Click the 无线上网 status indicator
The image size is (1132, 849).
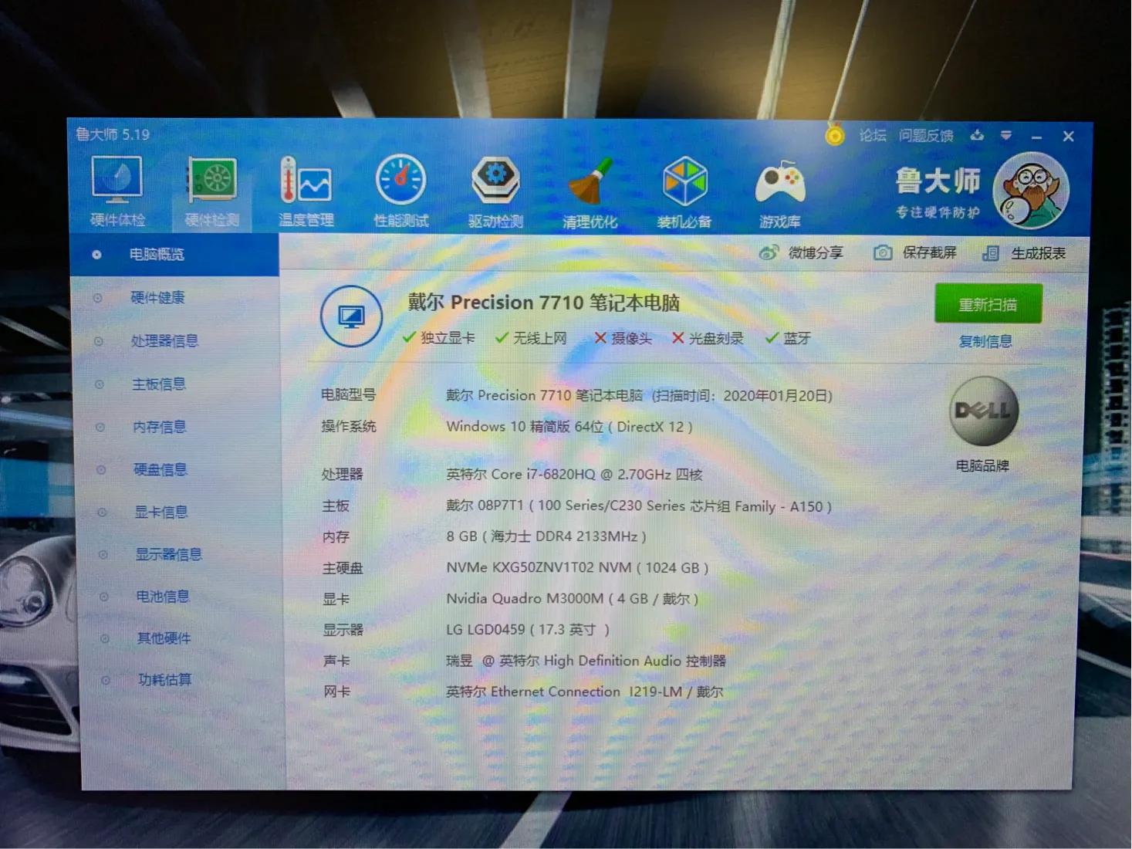pyautogui.click(x=532, y=338)
